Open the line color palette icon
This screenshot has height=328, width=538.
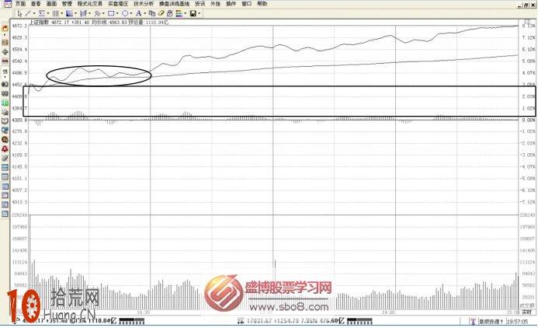179,13
